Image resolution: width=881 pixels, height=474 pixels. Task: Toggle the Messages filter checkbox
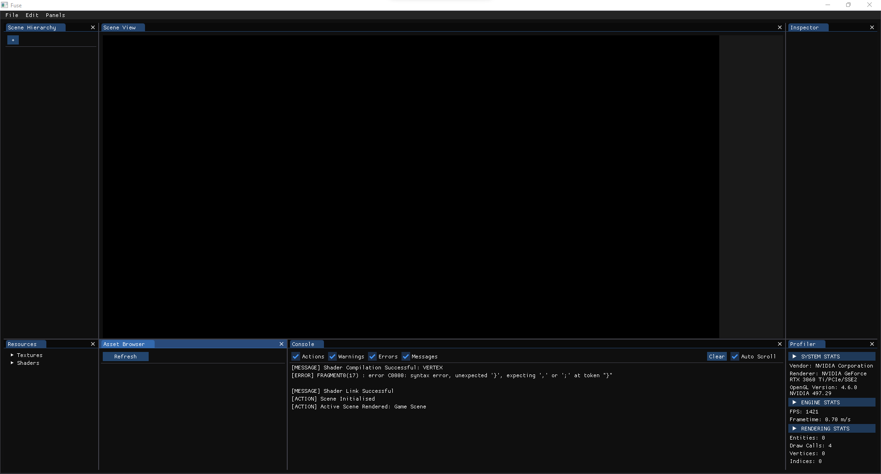click(x=406, y=357)
